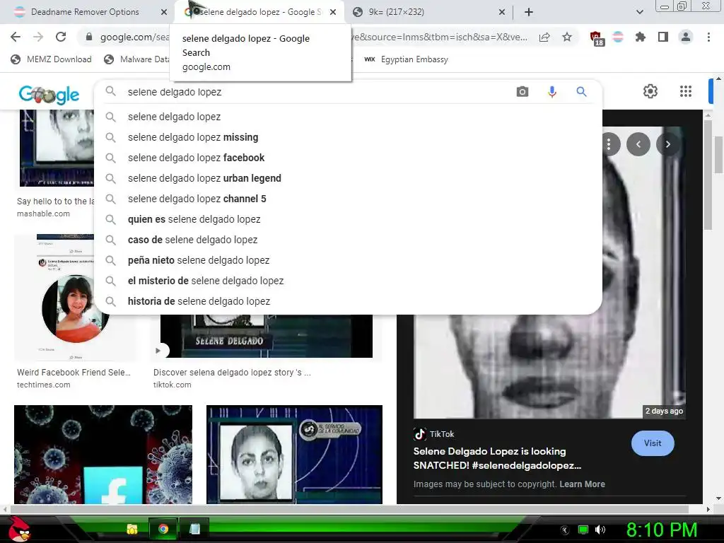Open the blue TV sketch portrait thumbnail

[x=294, y=455]
